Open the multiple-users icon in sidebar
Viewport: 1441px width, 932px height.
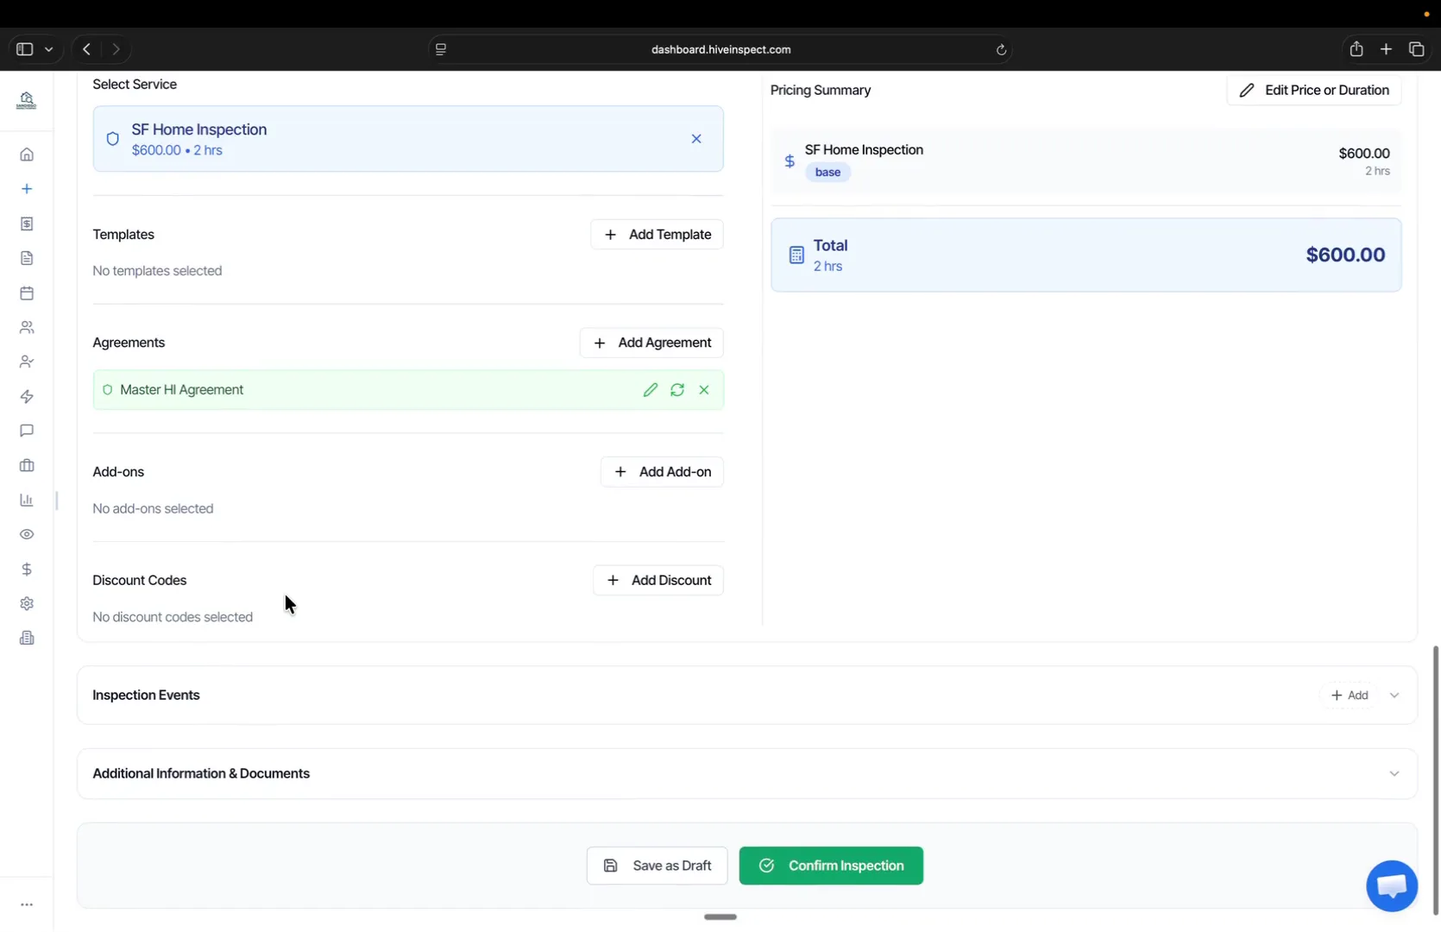click(27, 327)
